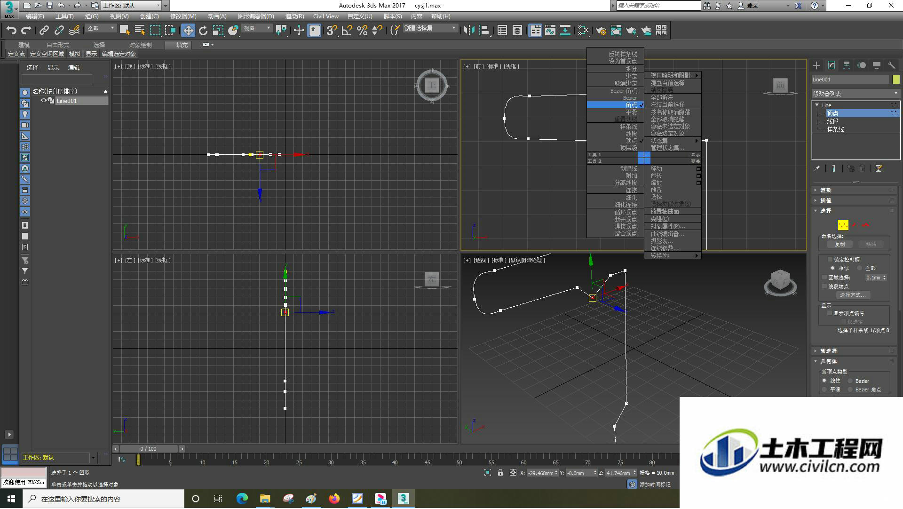The image size is (903, 509).
Task: Open Render Setup teapot icon
Action: pyautogui.click(x=601, y=31)
